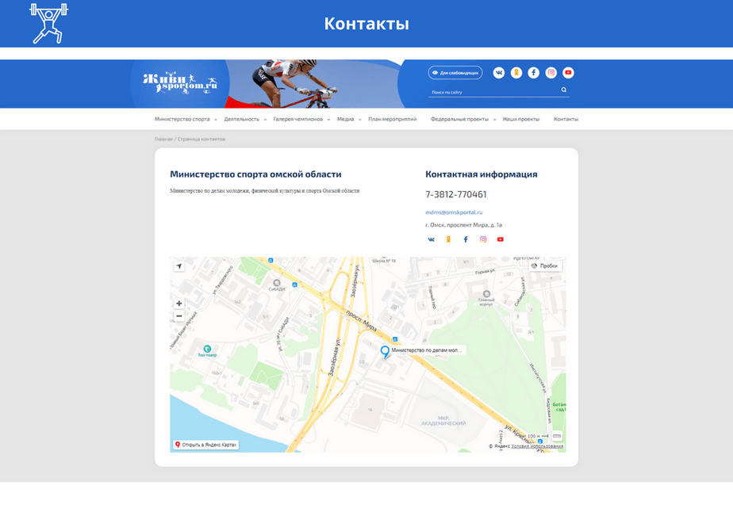Click cyclist banner image in header
Screen dimensions: 733x512
[x=313, y=84]
